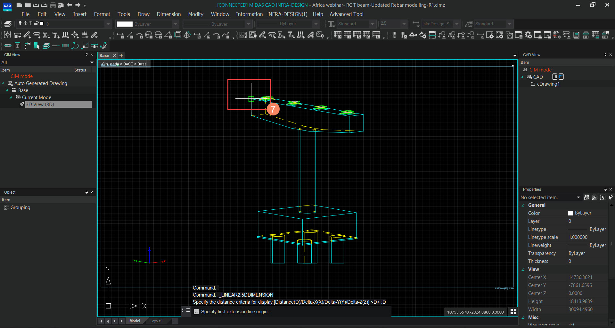Open the layer selection dropdown
This screenshot has height=328, width=615.
108,24
